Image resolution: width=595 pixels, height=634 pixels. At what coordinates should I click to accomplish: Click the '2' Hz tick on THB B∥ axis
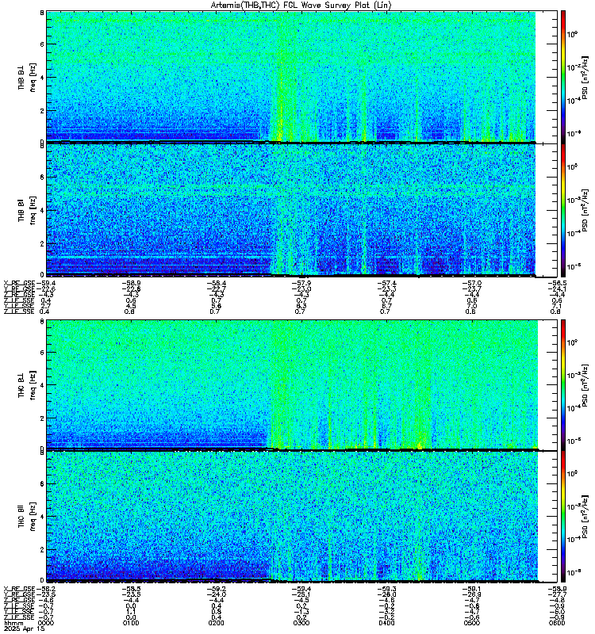42,243
